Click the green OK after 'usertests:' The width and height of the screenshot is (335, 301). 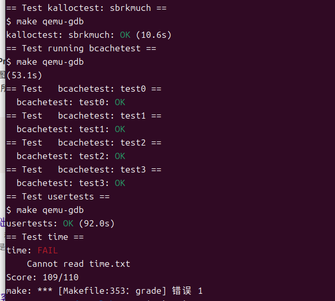pyautogui.click(x=68, y=223)
